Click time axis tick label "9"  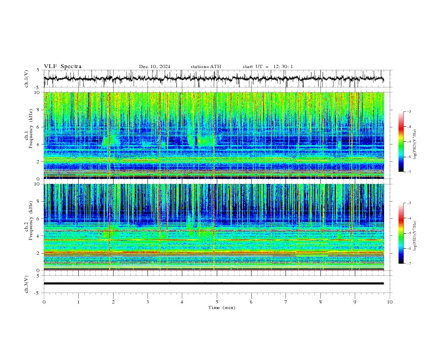(x=355, y=302)
